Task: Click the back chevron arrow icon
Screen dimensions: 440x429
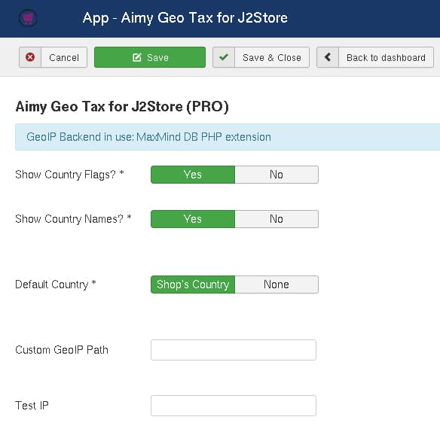Action: coord(328,57)
